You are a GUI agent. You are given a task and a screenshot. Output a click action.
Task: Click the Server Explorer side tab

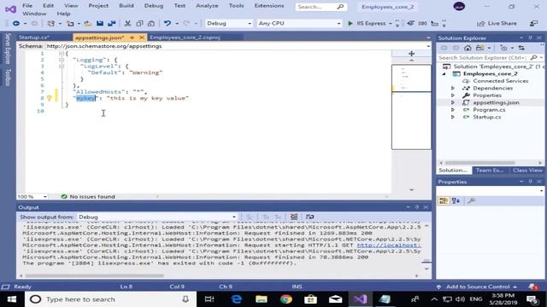click(8, 49)
